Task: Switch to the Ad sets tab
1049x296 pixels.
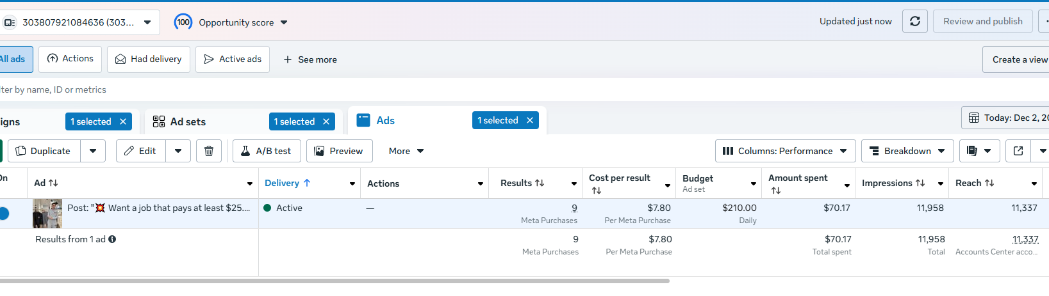Action: coord(188,121)
